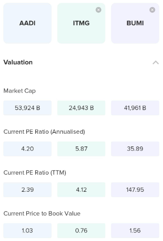Tap AADI TTM PE value 2.39
The height and width of the screenshot is (241, 163).
[27, 190]
